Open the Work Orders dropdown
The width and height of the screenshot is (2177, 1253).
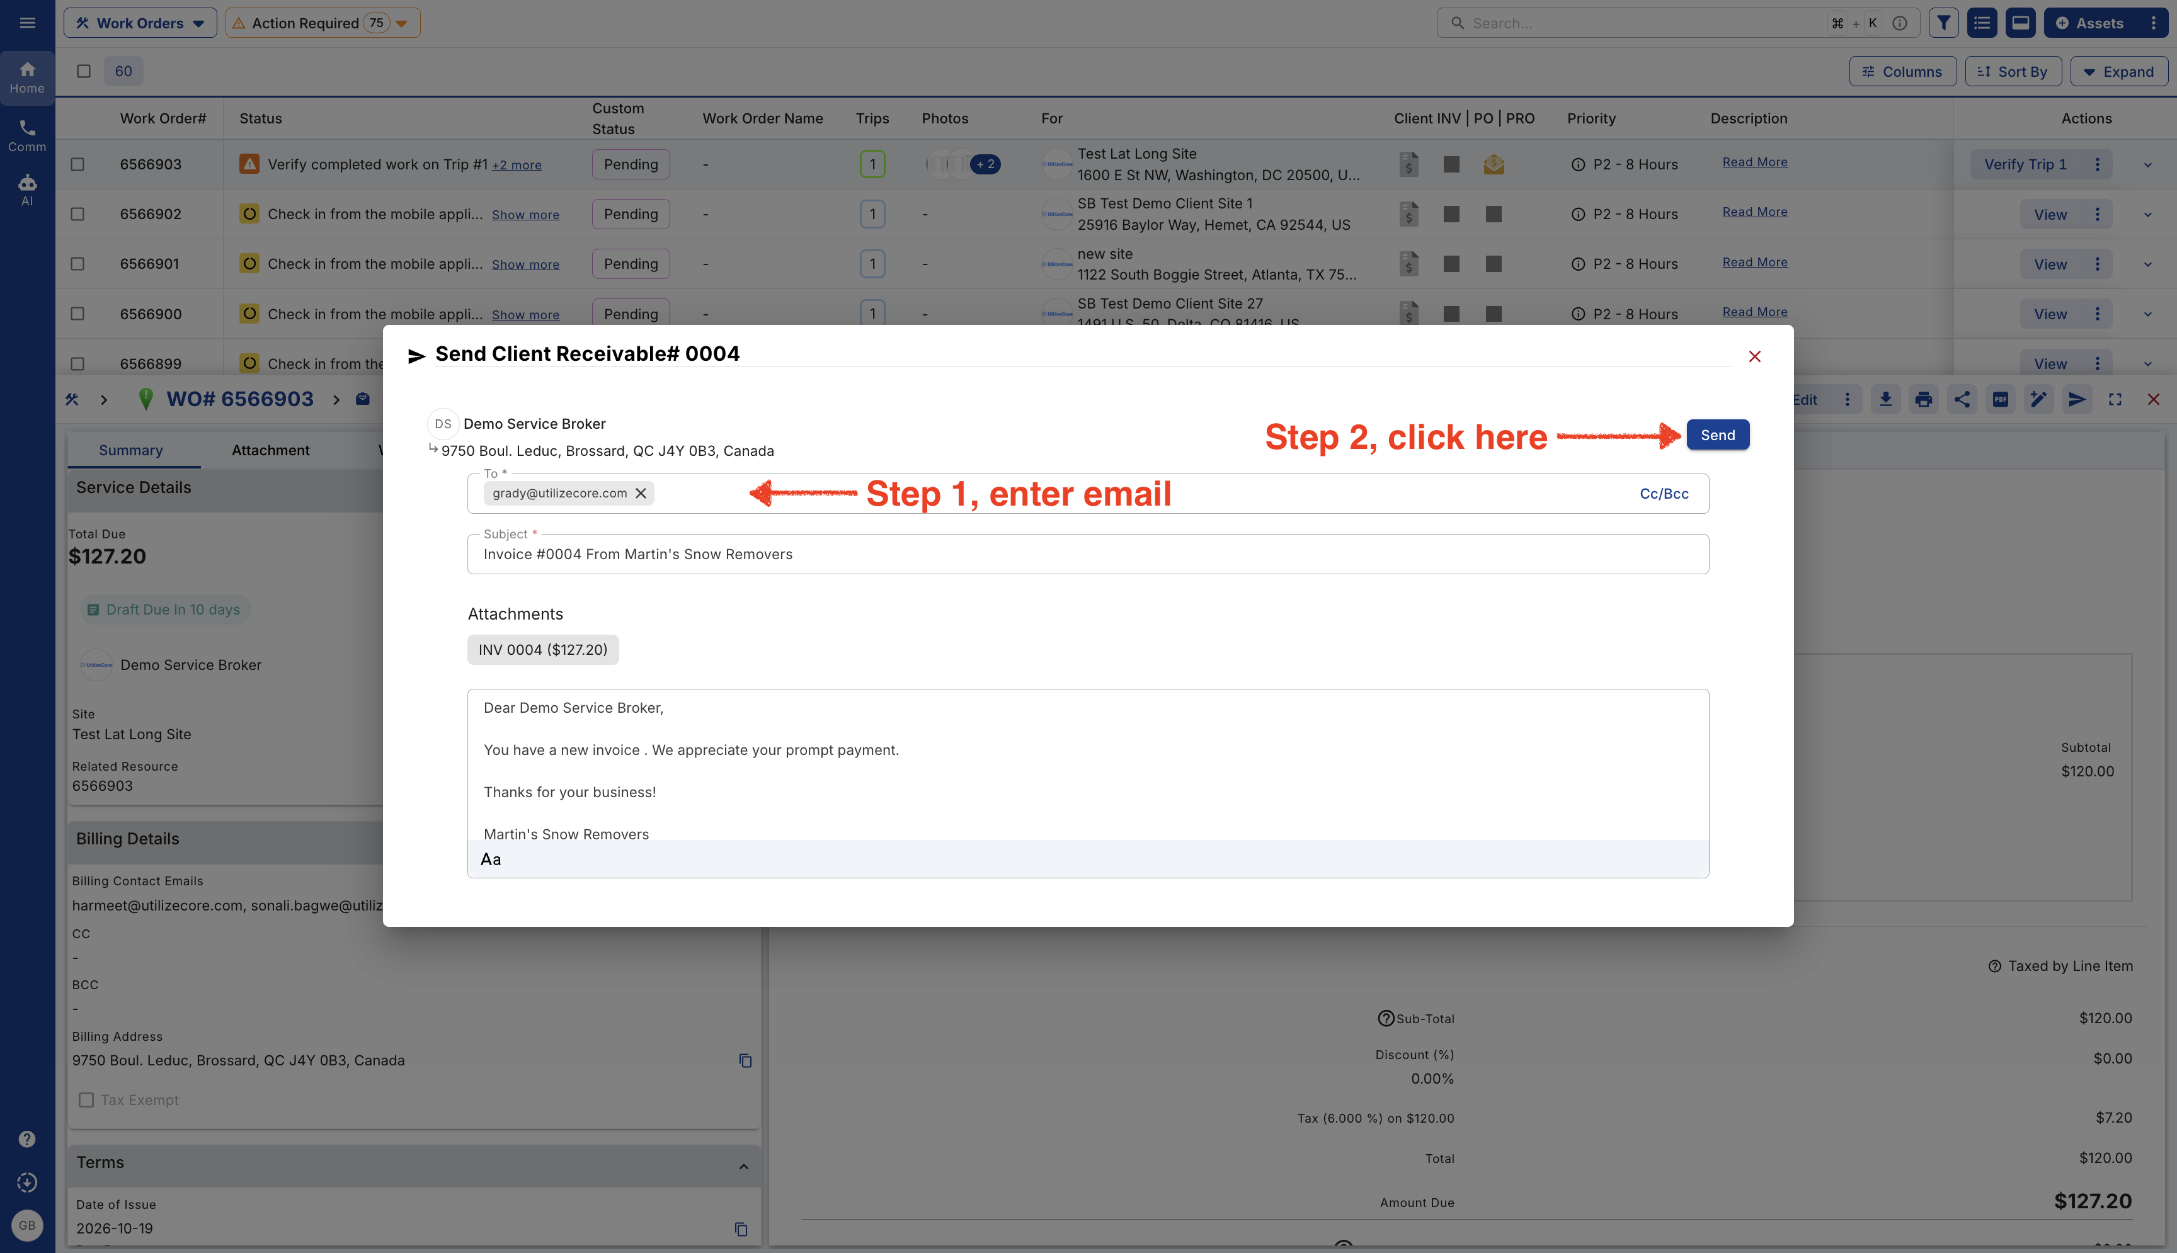(x=140, y=23)
